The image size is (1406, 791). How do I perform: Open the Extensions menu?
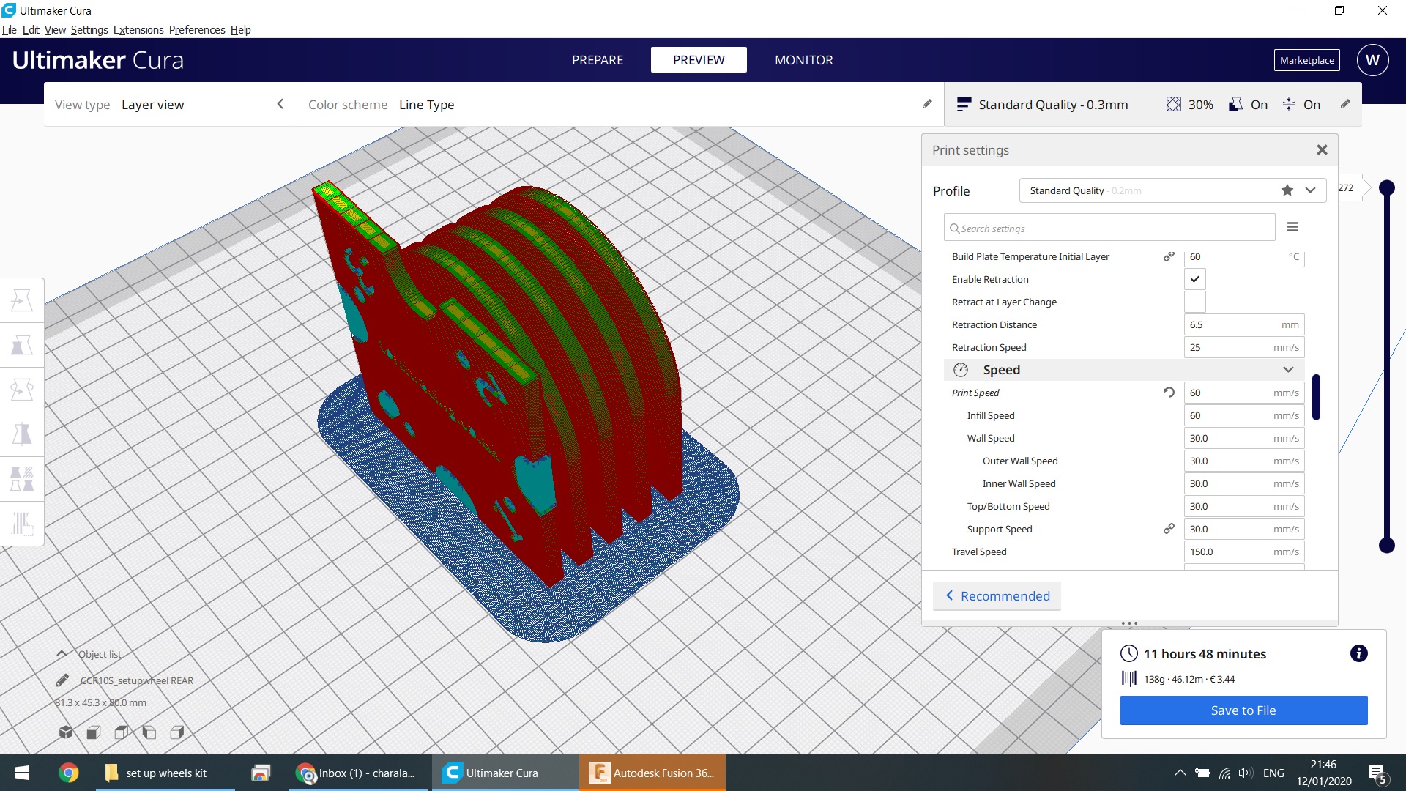[x=138, y=30]
